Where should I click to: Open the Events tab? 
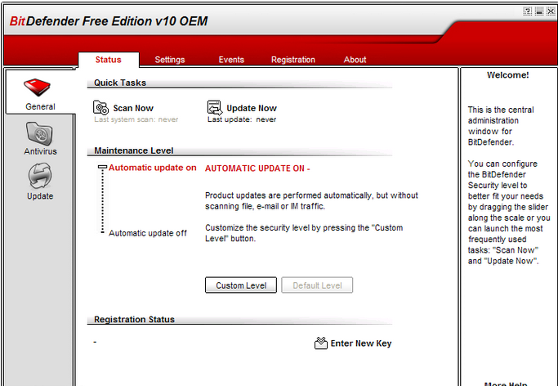[x=231, y=60]
